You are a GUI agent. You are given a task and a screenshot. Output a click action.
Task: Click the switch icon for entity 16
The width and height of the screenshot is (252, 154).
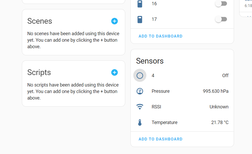click(x=140, y=4)
